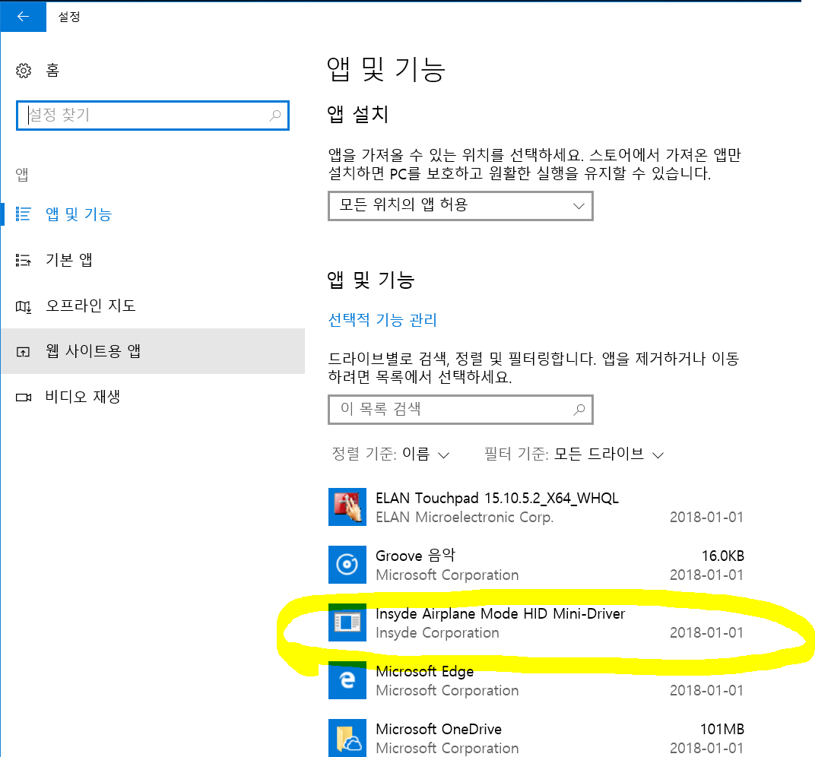Open the 모든 위치의 앱 허용 dropdown
Image resolution: width=815 pixels, height=757 pixels.
point(461,206)
